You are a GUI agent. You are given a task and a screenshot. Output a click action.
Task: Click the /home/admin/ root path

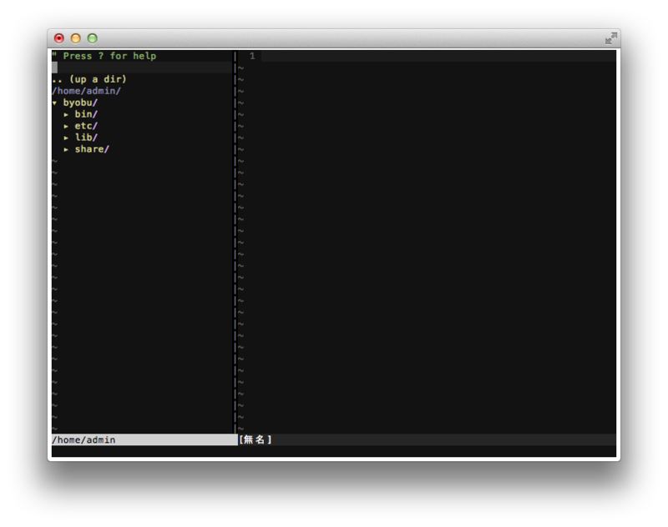[87, 91]
